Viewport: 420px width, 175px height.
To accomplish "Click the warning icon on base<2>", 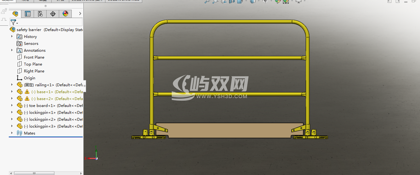I will [x=27, y=99].
